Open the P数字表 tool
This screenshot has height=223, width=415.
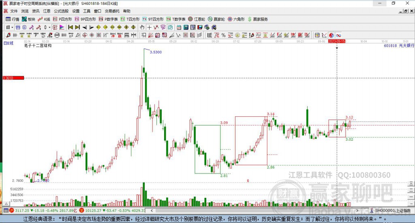point(108,19)
